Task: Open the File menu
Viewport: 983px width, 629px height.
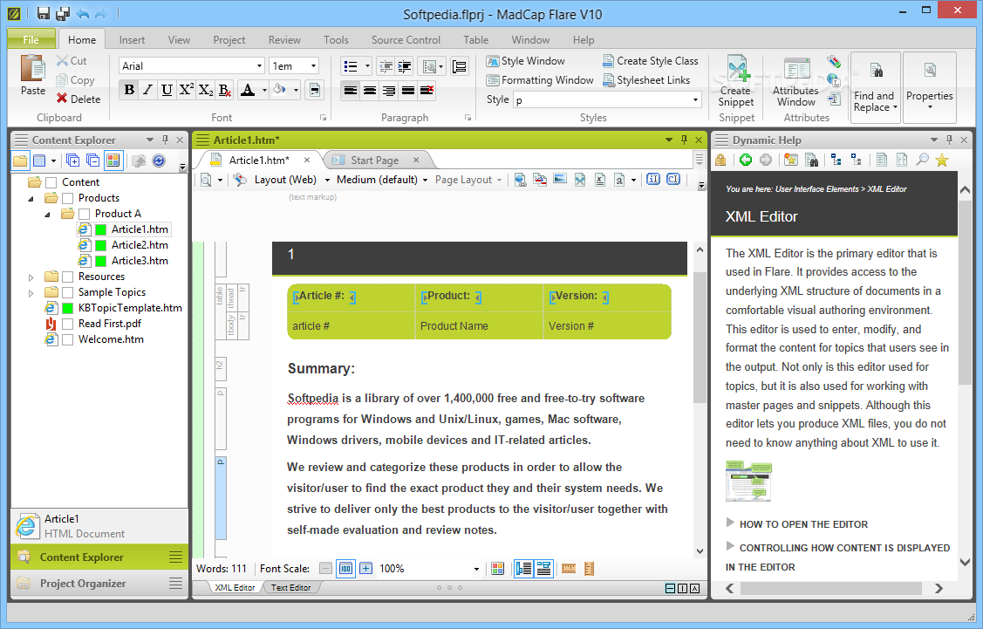Action: [x=31, y=39]
